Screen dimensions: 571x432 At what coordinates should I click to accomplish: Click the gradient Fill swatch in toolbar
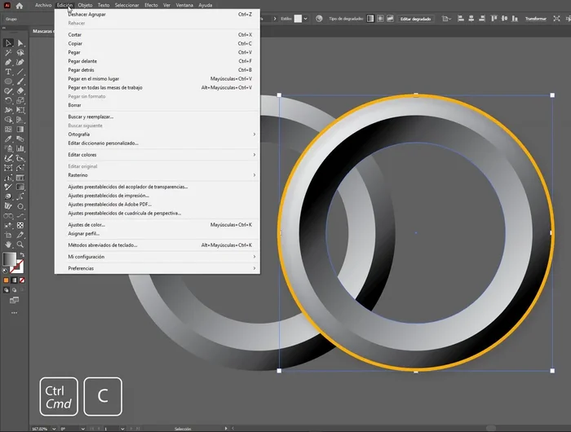click(x=9, y=258)
